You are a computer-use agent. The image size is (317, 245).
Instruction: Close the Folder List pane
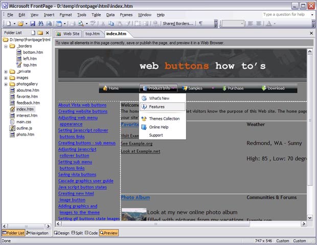[x=48, y=33]
